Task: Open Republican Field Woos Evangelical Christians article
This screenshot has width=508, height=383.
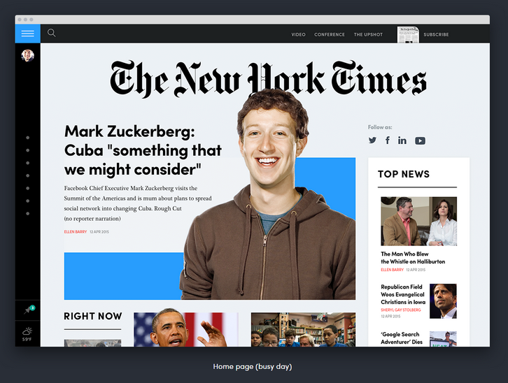Action: point(403,294)
